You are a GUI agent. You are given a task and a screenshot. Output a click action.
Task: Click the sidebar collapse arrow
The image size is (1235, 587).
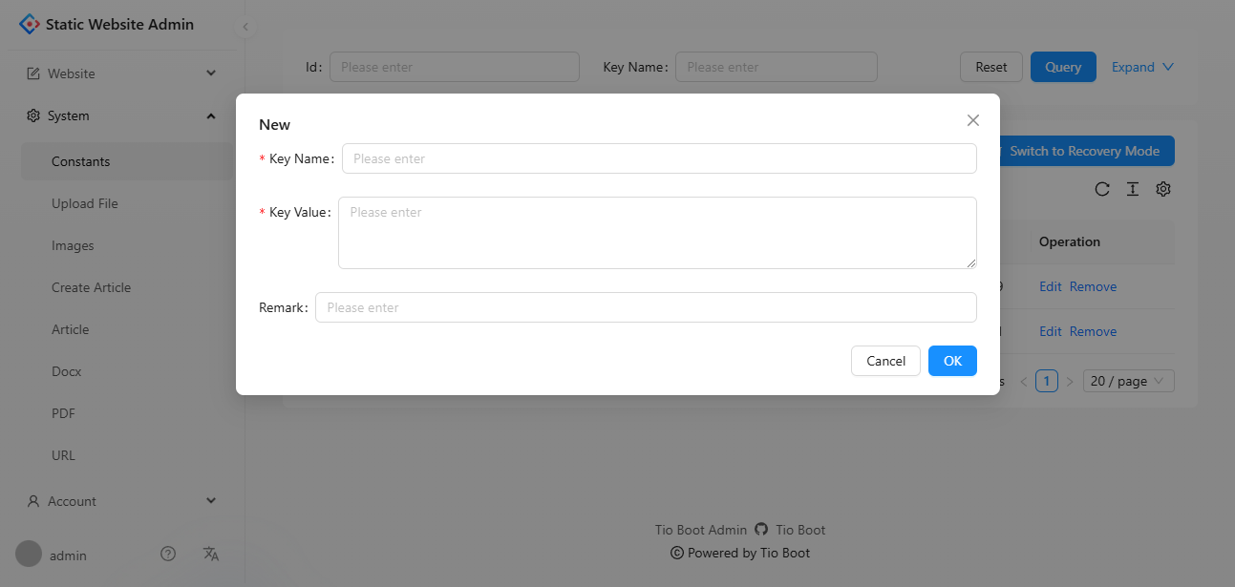pos(245,27)
